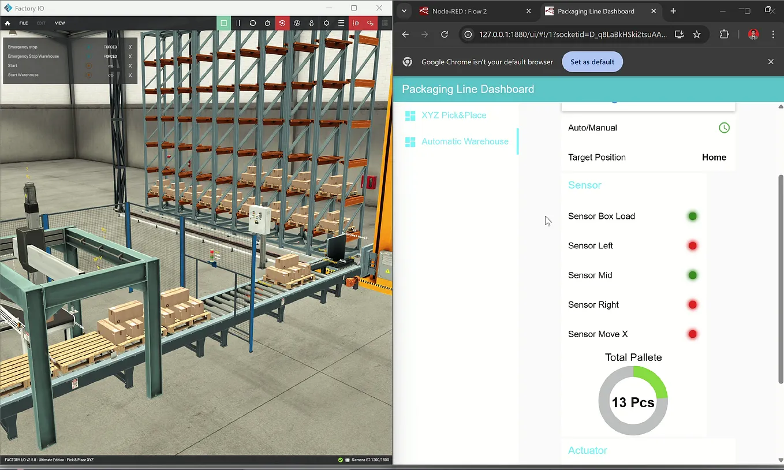The width and height of the screenshot is (784, 470).
Task: Open a new Chrome tab
Action: click(x=673, y=11)
